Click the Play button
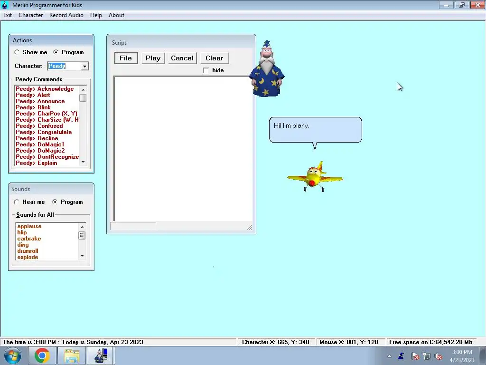This screenshot has height=365, width=486. pyautogui.click(x=153, y=58)
